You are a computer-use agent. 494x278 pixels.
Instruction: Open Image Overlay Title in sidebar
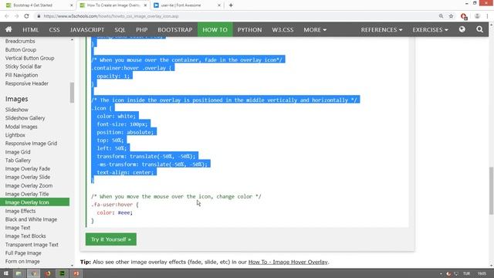pos(27,194)
